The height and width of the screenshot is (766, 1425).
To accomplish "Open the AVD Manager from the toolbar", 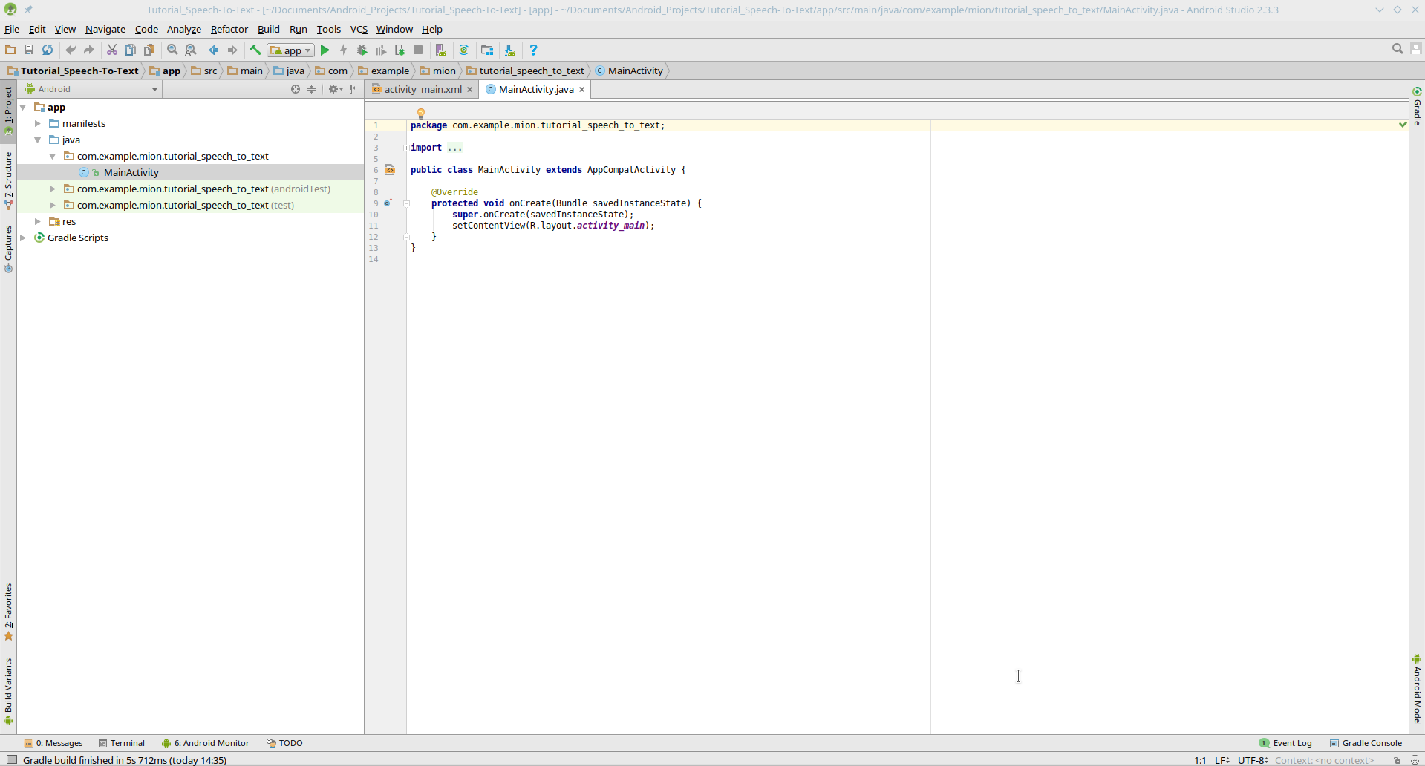I will 440,50.
